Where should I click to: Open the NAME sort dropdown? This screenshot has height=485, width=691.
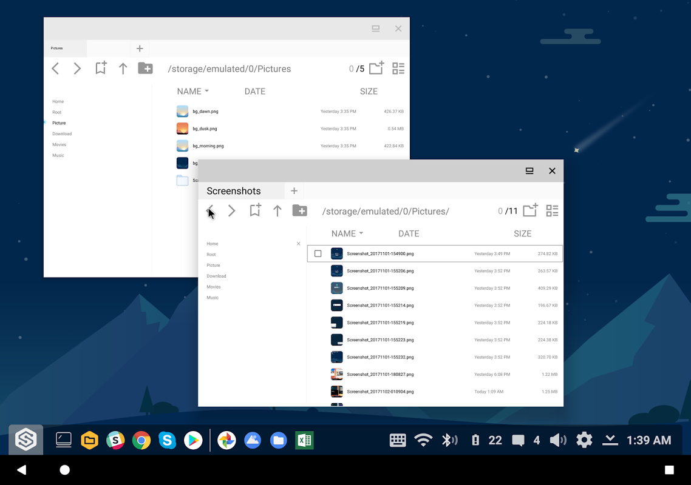347,233
